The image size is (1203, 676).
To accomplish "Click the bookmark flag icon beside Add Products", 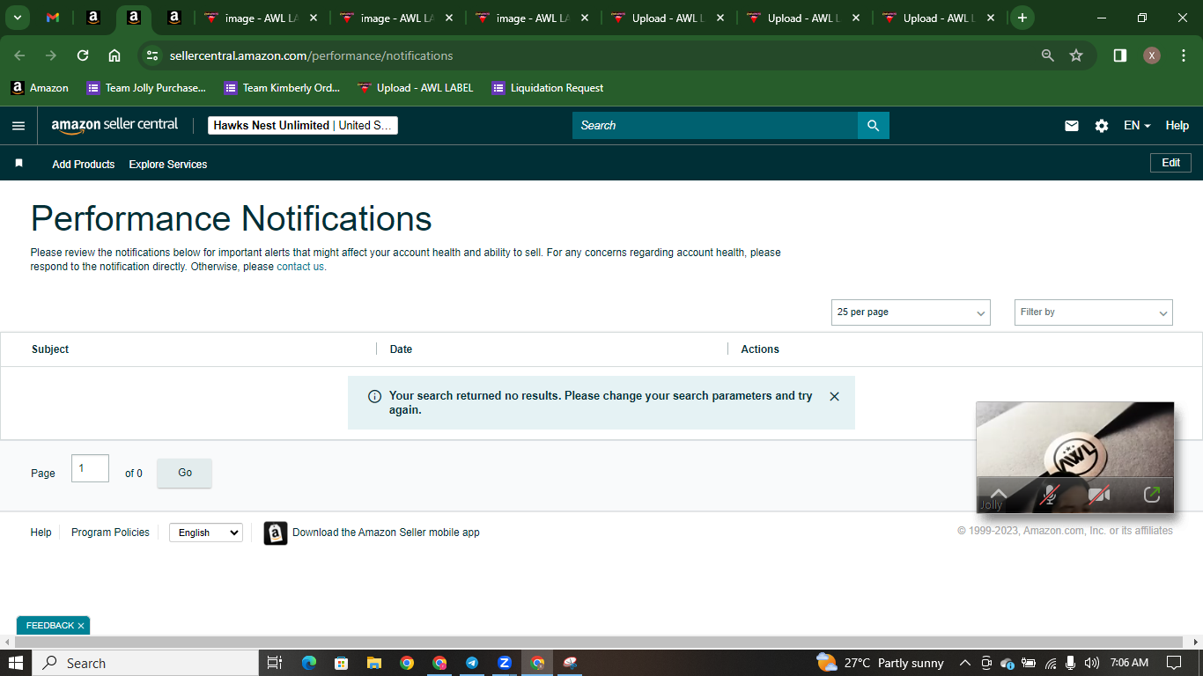I will [19, 164].
